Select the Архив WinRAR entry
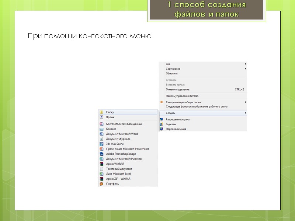295x221 pixels. (x=128, y=164)
